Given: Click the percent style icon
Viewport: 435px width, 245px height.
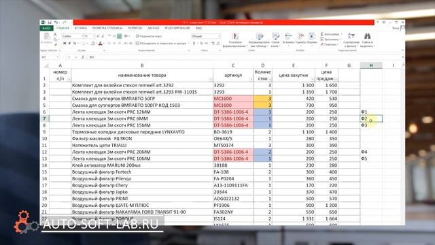Looking at the screenshot, I should coord(201,44).
